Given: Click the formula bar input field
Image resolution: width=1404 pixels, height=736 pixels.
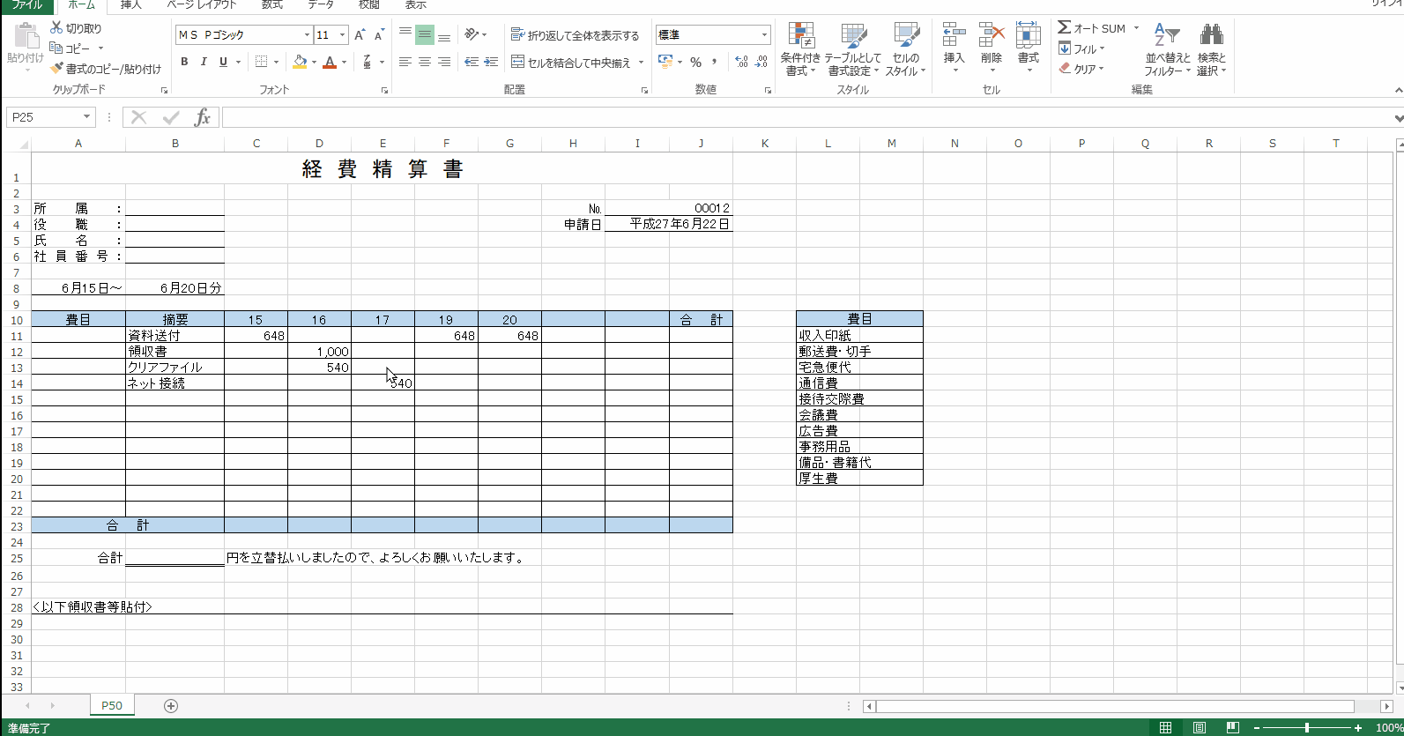Looking at the screenshot, I should coord(793,117).
